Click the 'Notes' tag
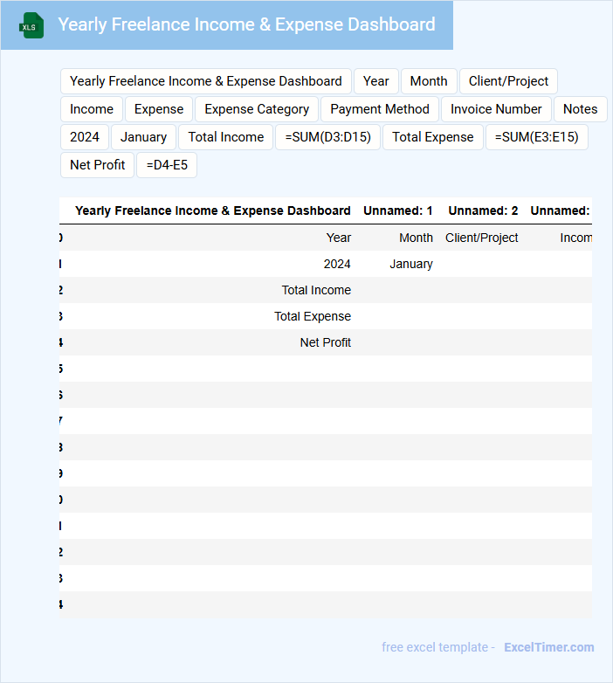The height and width of the screenshot is (683, 613). [x=581, y=109]
